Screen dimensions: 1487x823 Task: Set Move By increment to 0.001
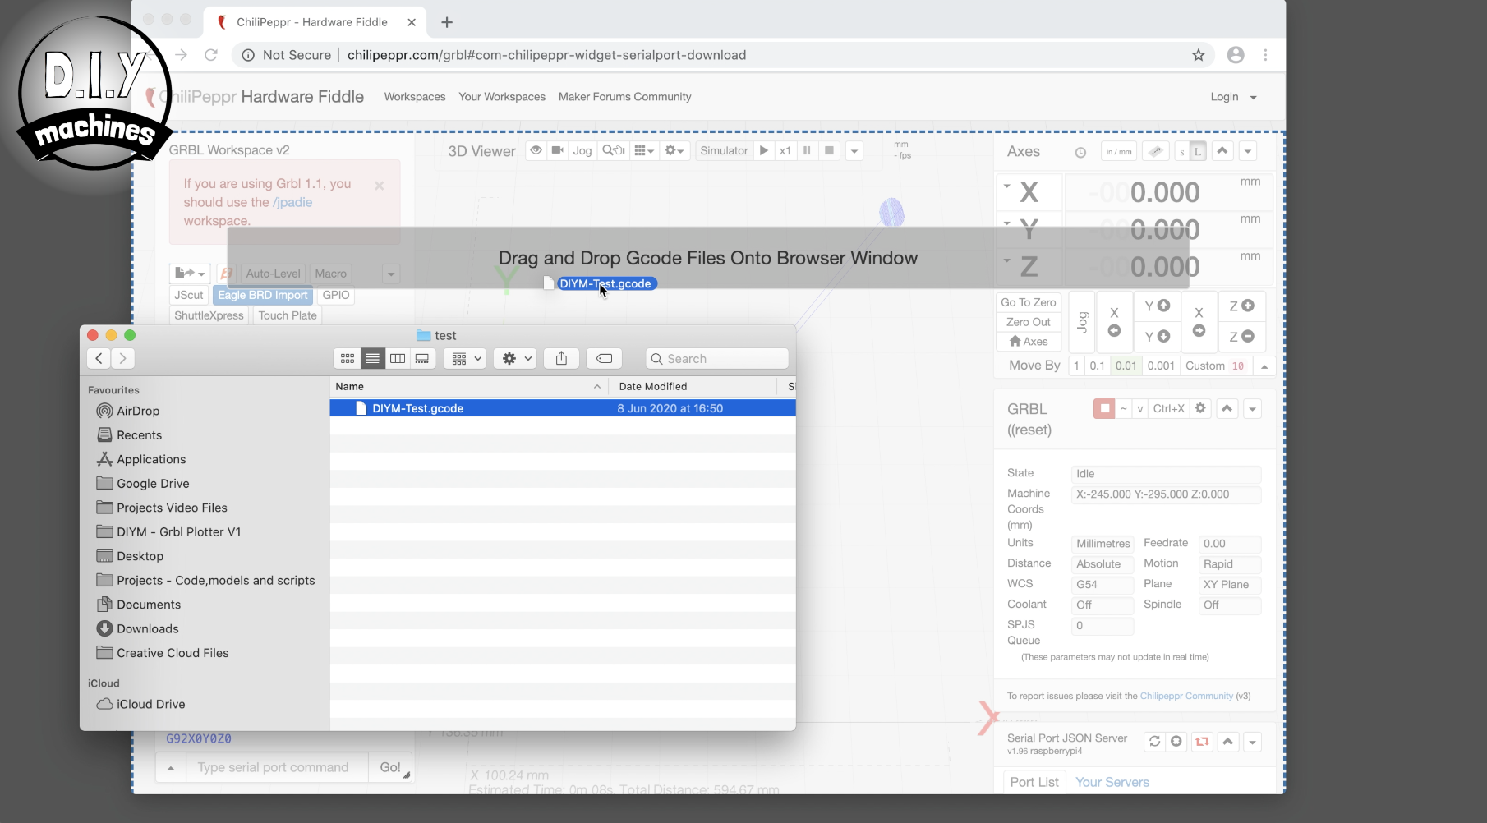coord(1161,366)
